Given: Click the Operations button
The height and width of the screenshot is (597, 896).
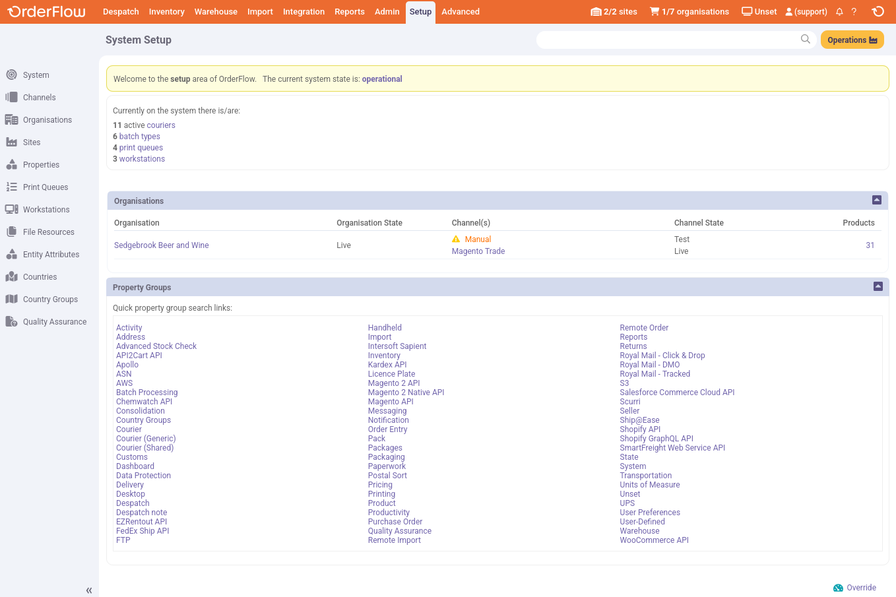Looking at the screenshot, I should [x=852, y=39].
